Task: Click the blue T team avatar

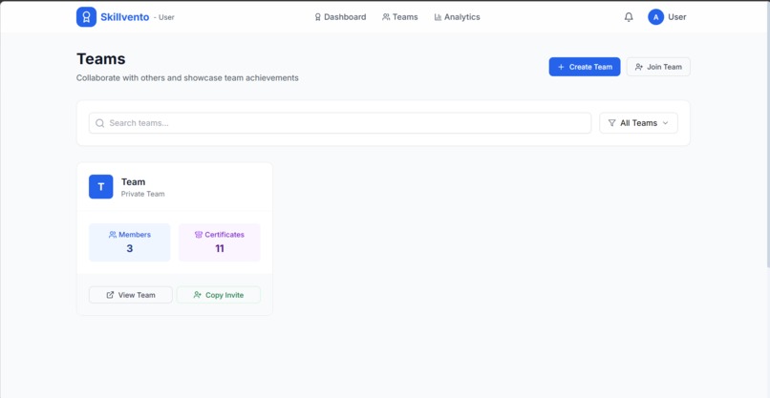Action: click(x=100, y=186)
